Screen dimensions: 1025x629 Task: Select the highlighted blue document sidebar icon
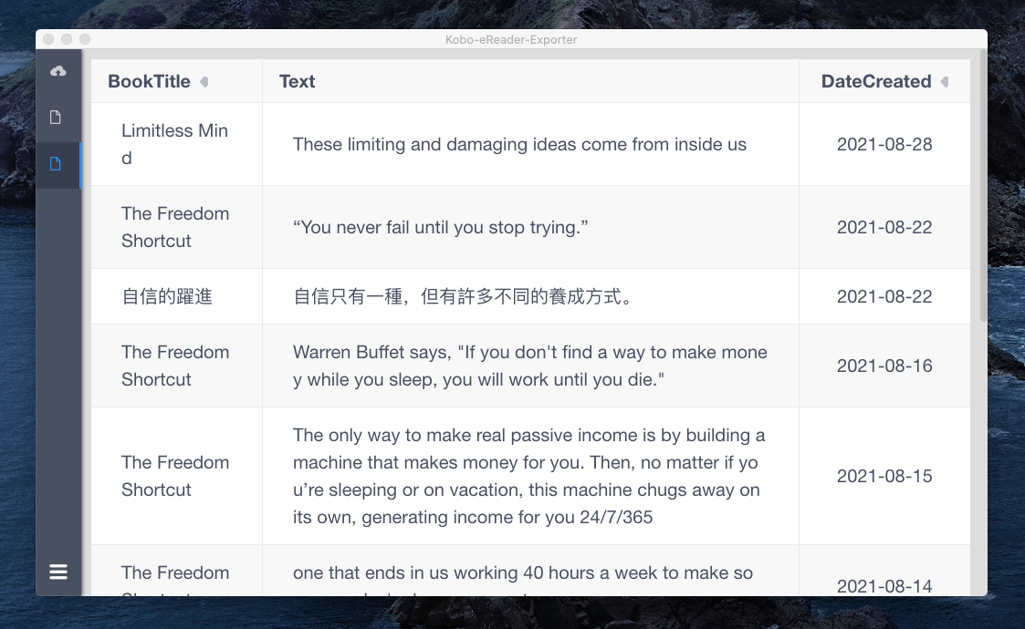pos(57,164)
